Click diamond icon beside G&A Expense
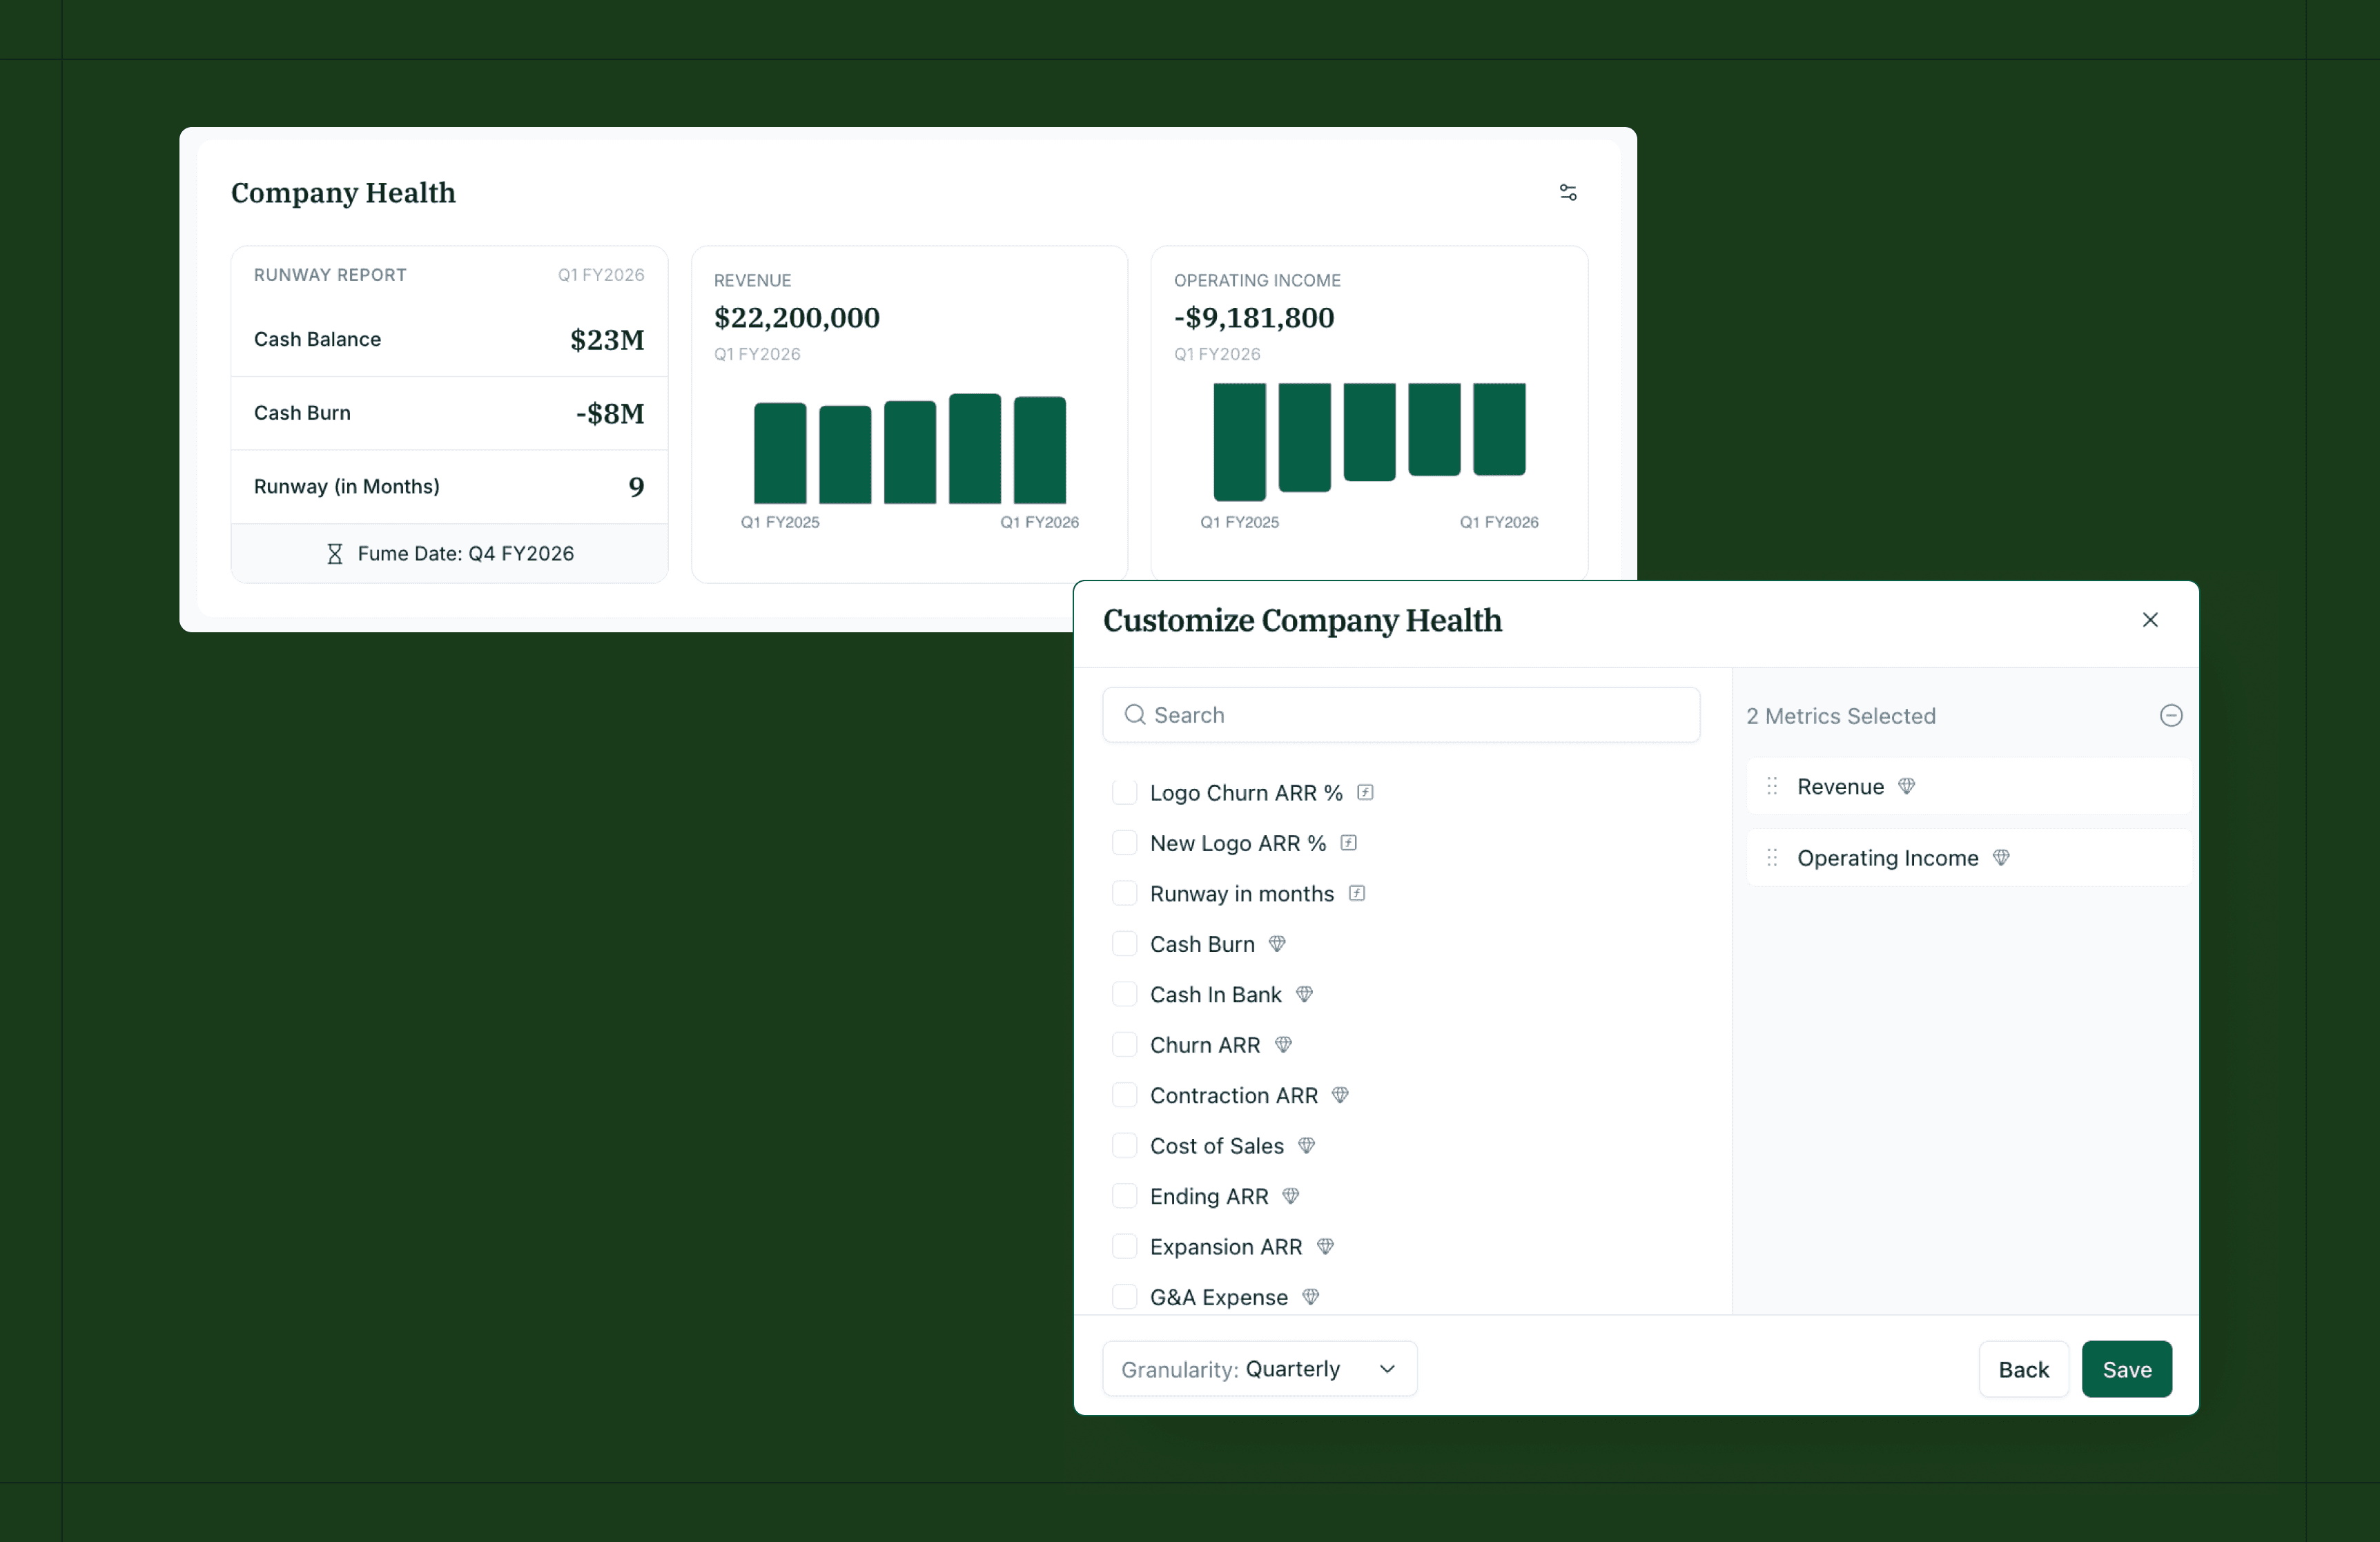 point(1310,1297)
